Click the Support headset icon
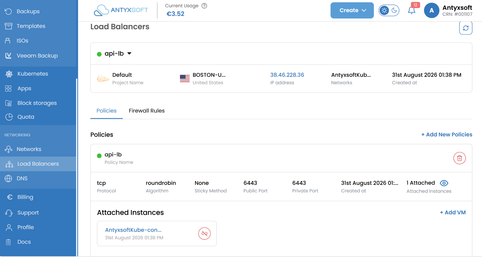 9,213
